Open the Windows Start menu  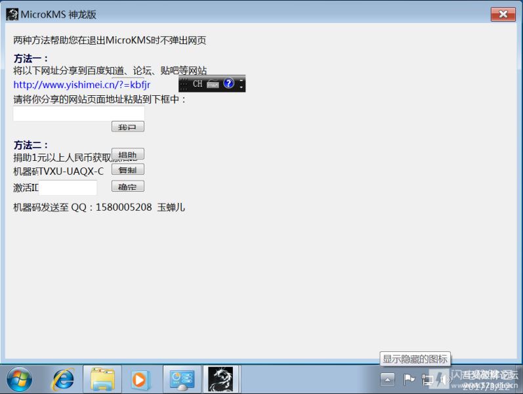[19, 380]
